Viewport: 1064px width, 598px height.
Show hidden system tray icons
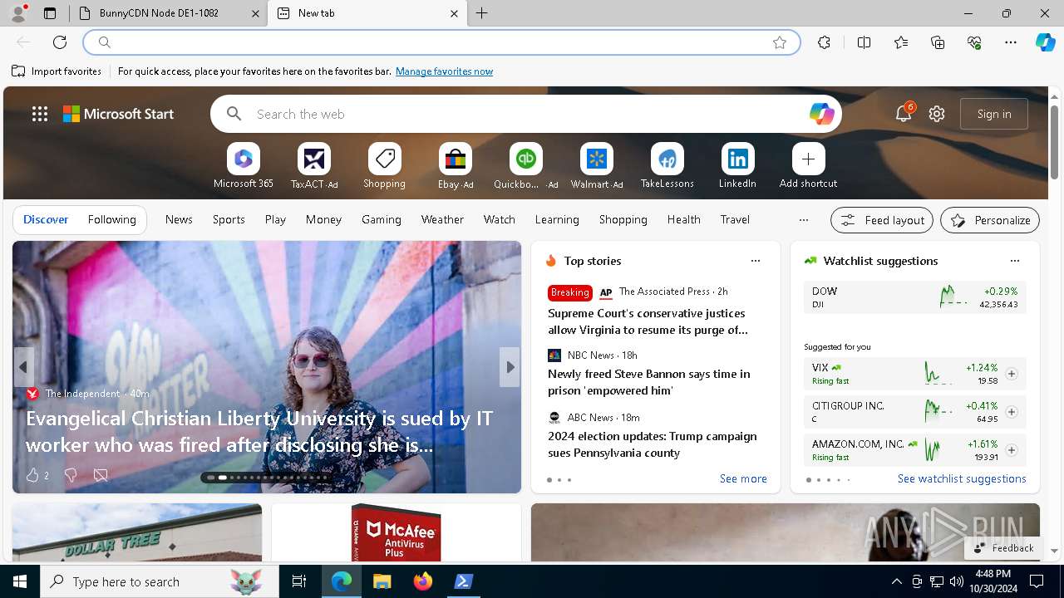pos(896,581)
